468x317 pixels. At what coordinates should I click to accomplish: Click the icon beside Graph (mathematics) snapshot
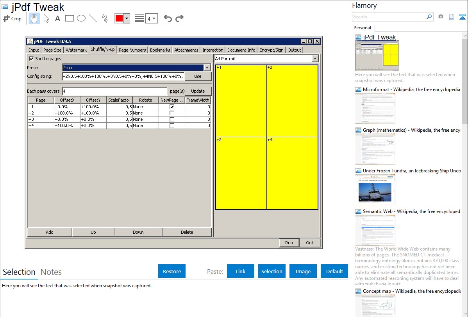359,130
